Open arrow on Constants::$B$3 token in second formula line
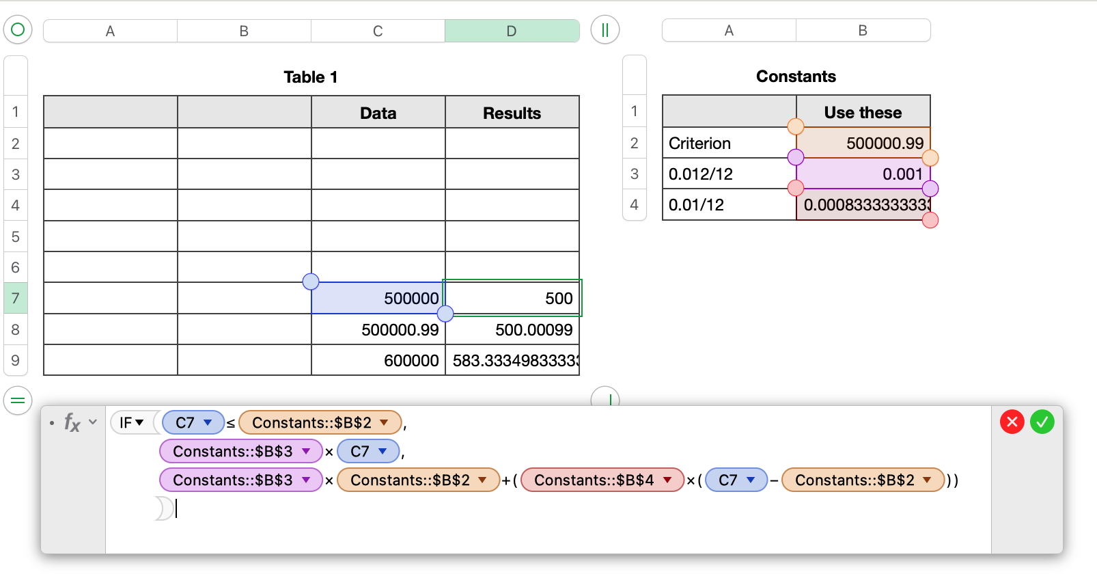Image resolution: width=1097 pixels, height=574 pixels. coord(306,451)
